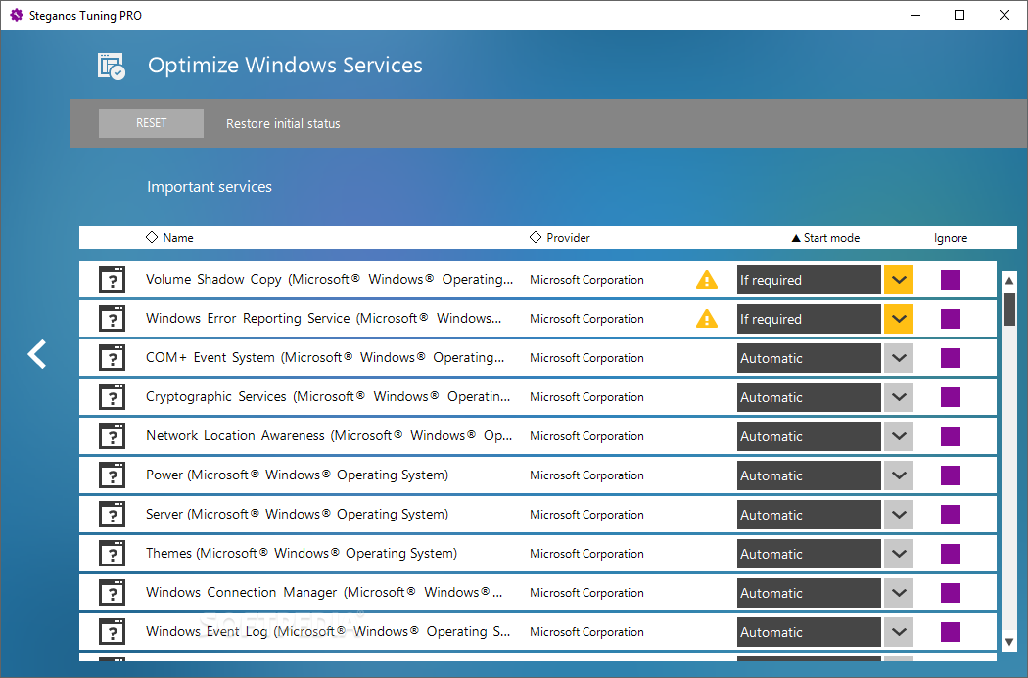The width and height of the screenshot is (1028, 678).
Task: Toggle Ignore for COM+ Event System
Action: pos(951,358)
